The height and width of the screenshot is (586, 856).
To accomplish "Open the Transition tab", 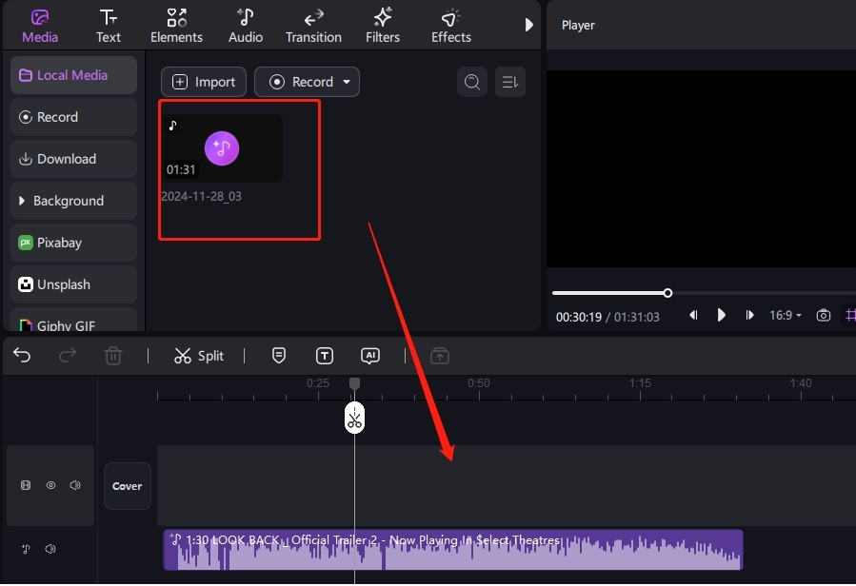I will click(x=313, y=25).
